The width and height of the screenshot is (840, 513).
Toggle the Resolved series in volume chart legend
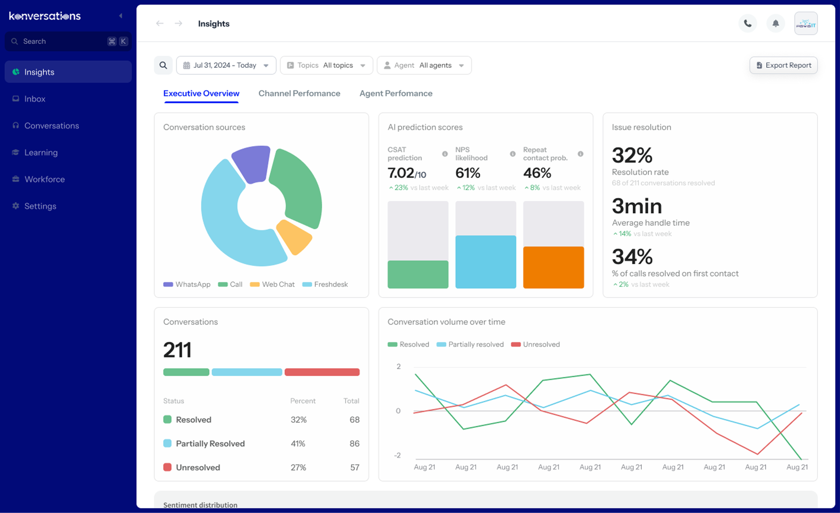(x=409, y=345)
